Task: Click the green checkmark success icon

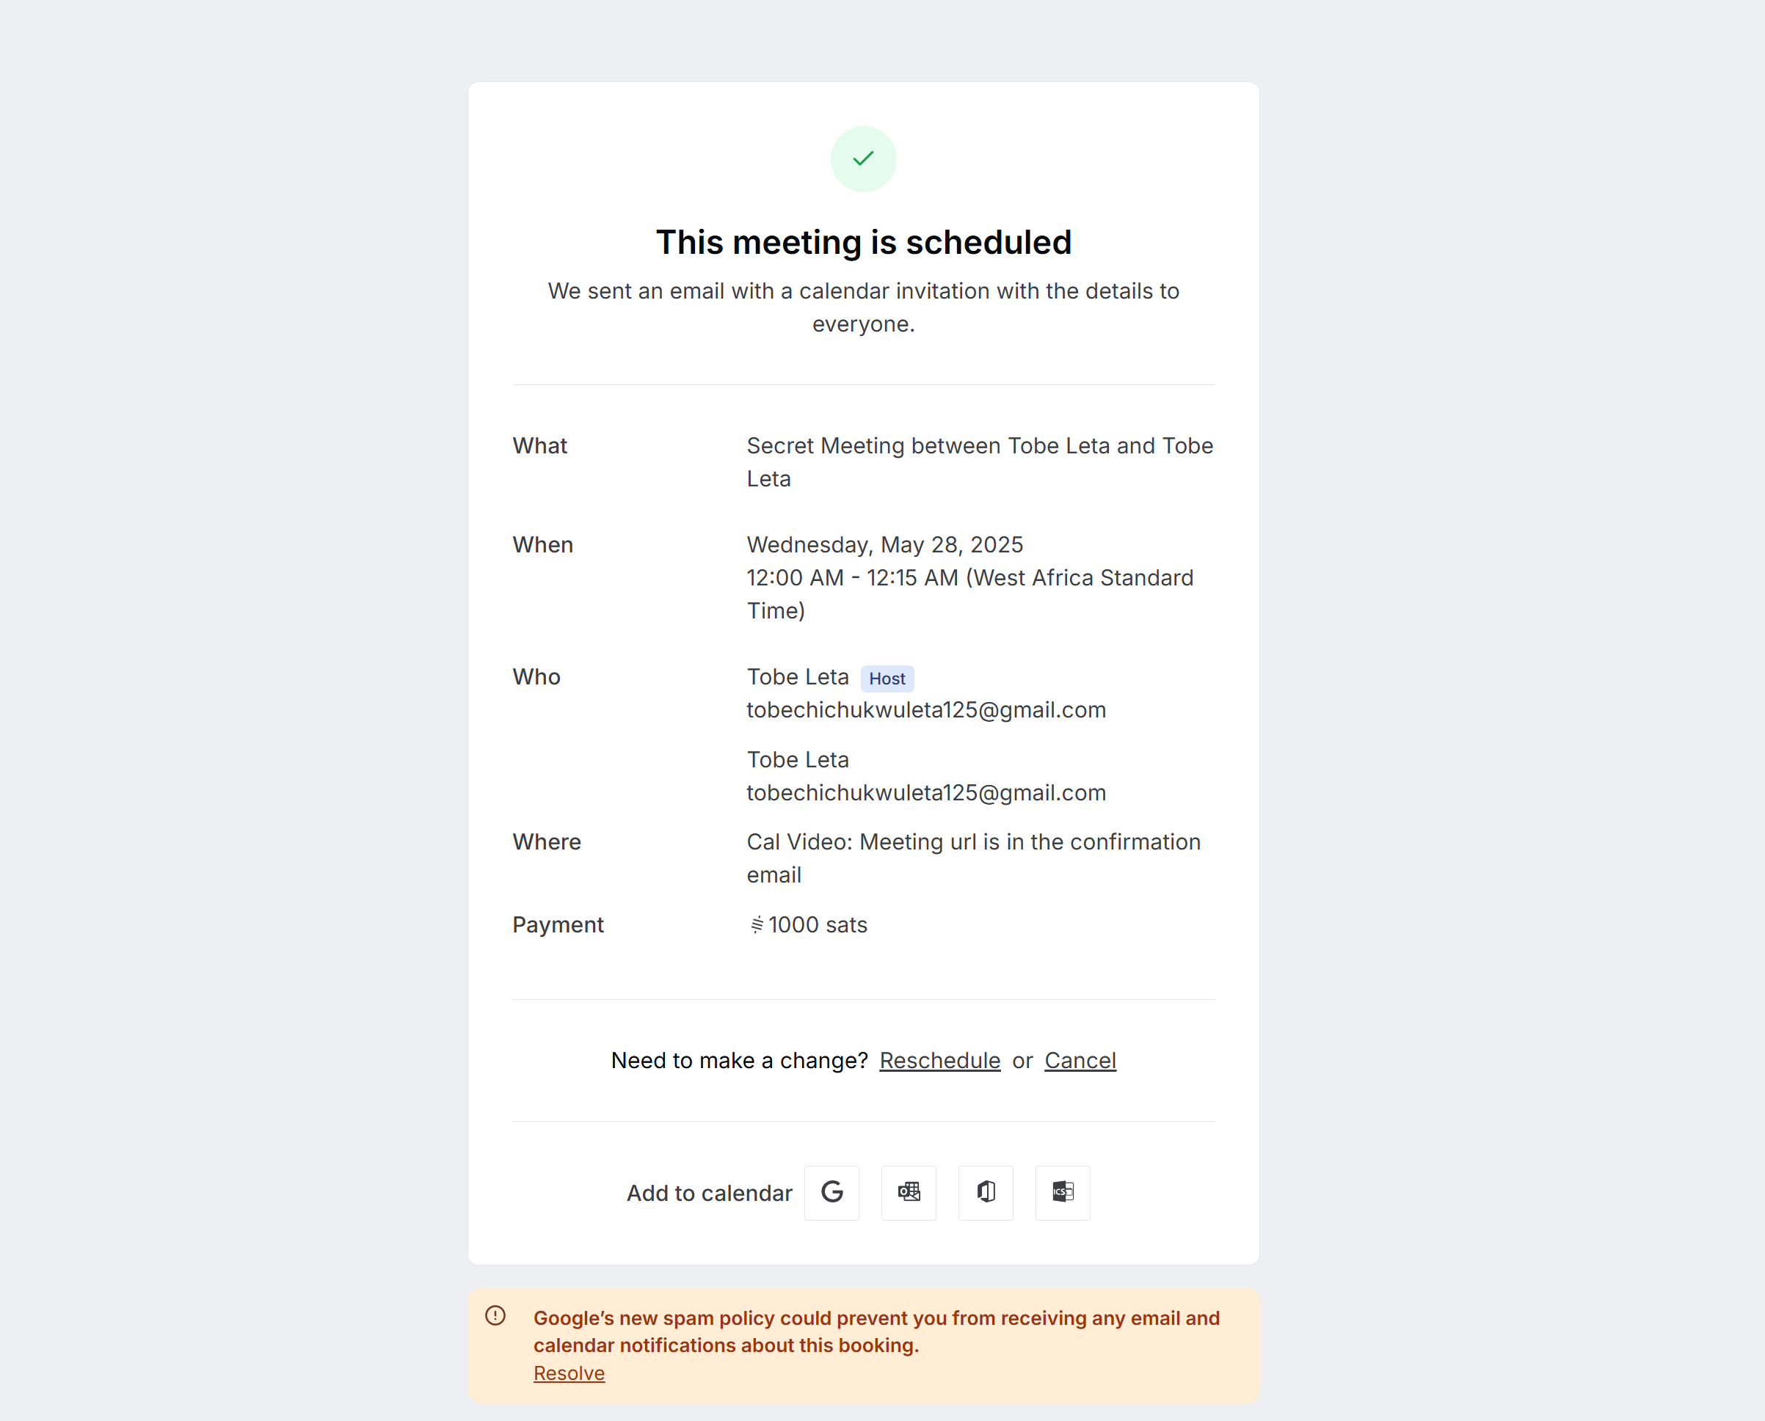Action: (x=863, y=158)
